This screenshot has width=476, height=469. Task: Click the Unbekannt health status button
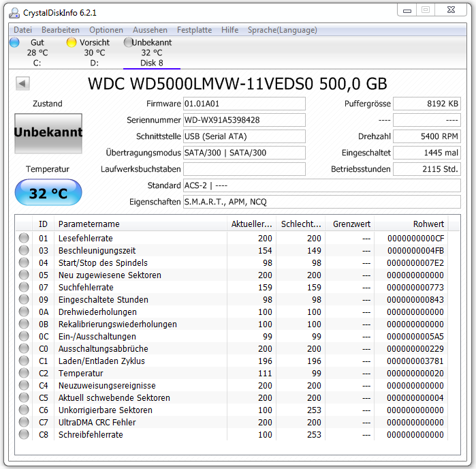pyautogui.click(x=48, y=133)
